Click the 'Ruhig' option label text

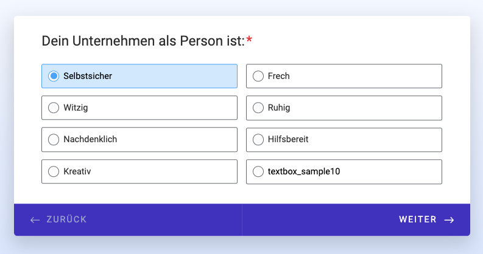279,108
